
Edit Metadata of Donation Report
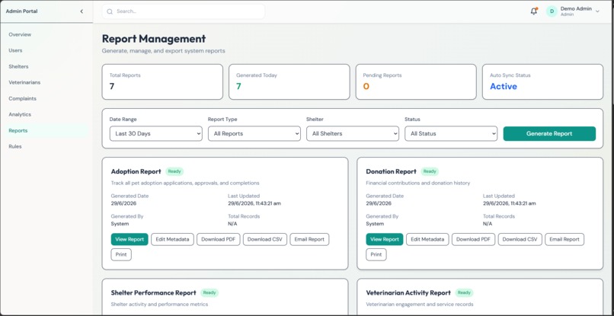coord(427,239)
